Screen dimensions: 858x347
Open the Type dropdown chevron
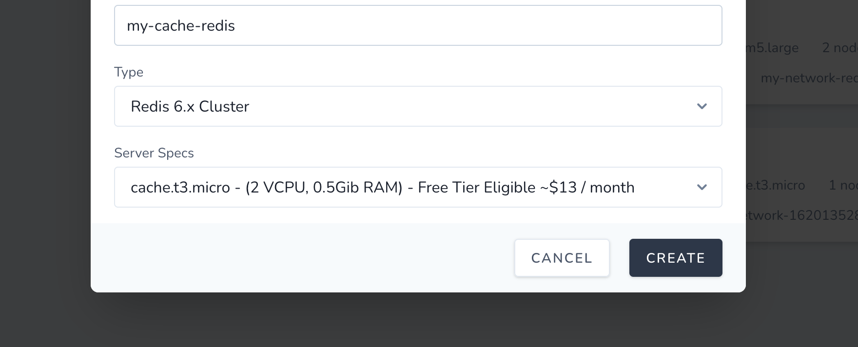702,106
